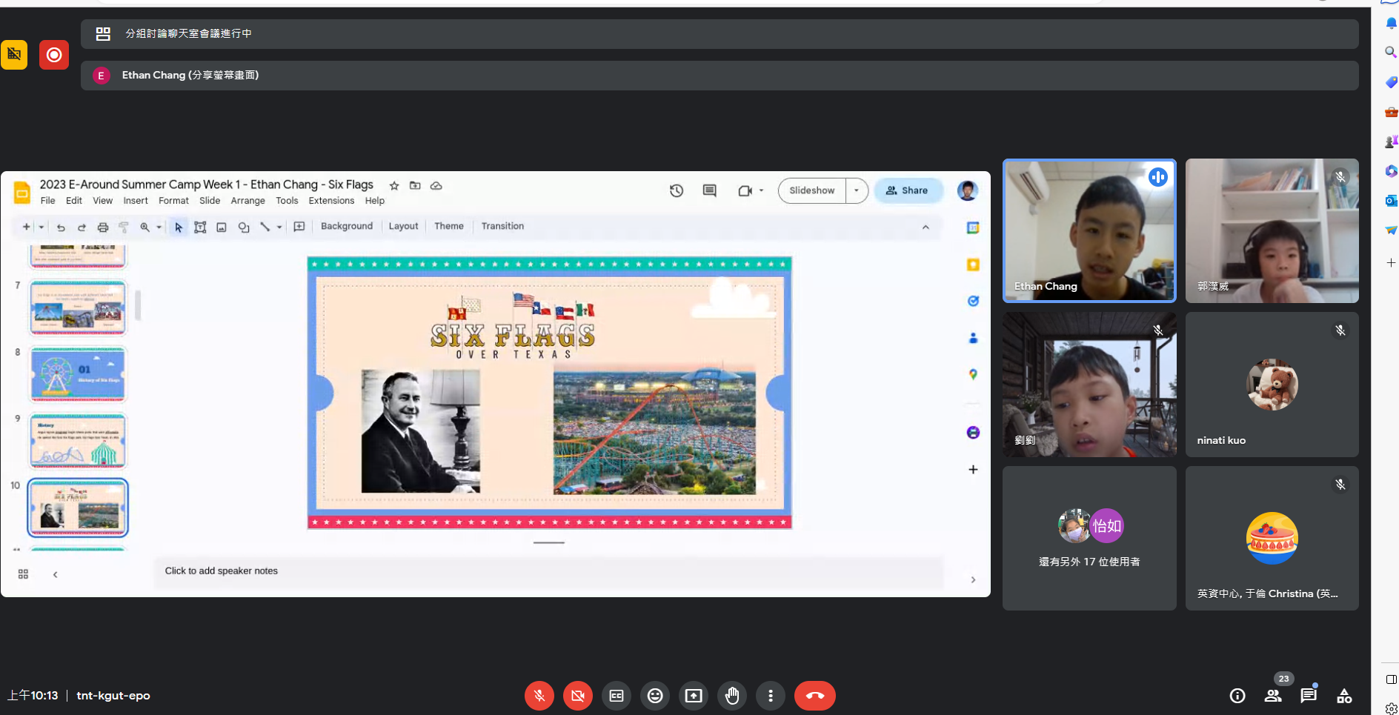The image size is (1399, 715).
Task: Toggle meeting details info icon
Action: (x=1237, y=696)
